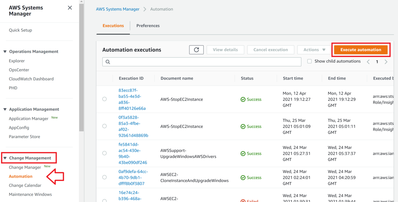Toggle Show child automations checkbox
The image size is (398, 202).
coord(309,61)
